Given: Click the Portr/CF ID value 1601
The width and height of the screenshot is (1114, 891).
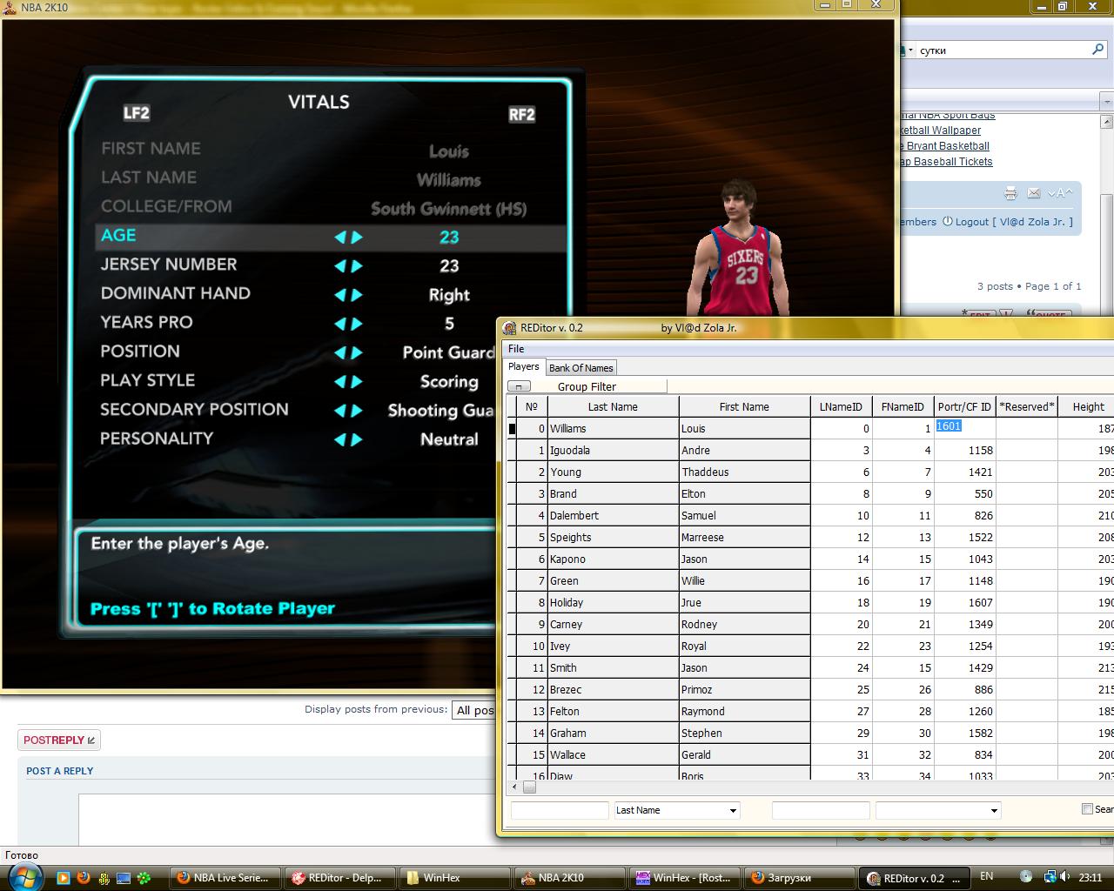Looking at the screenshot, I should point(964,428).
